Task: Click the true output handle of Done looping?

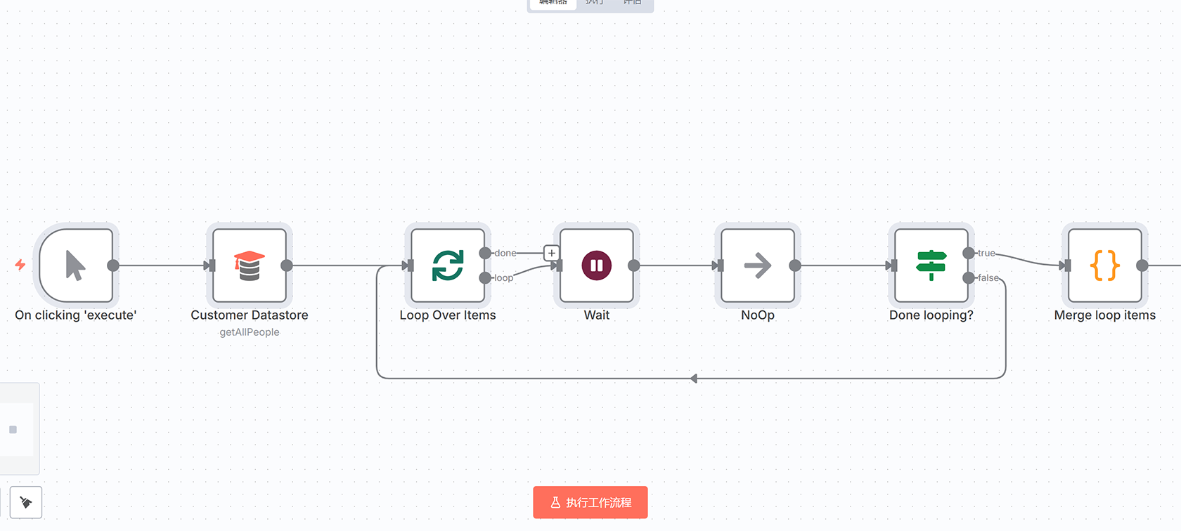Action: coord(969,253)
